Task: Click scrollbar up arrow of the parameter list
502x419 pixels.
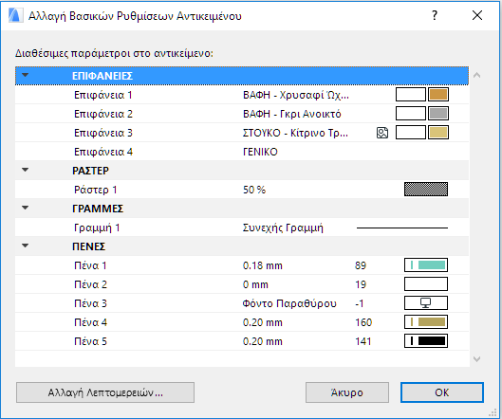Action: click(x=476, y=76)
